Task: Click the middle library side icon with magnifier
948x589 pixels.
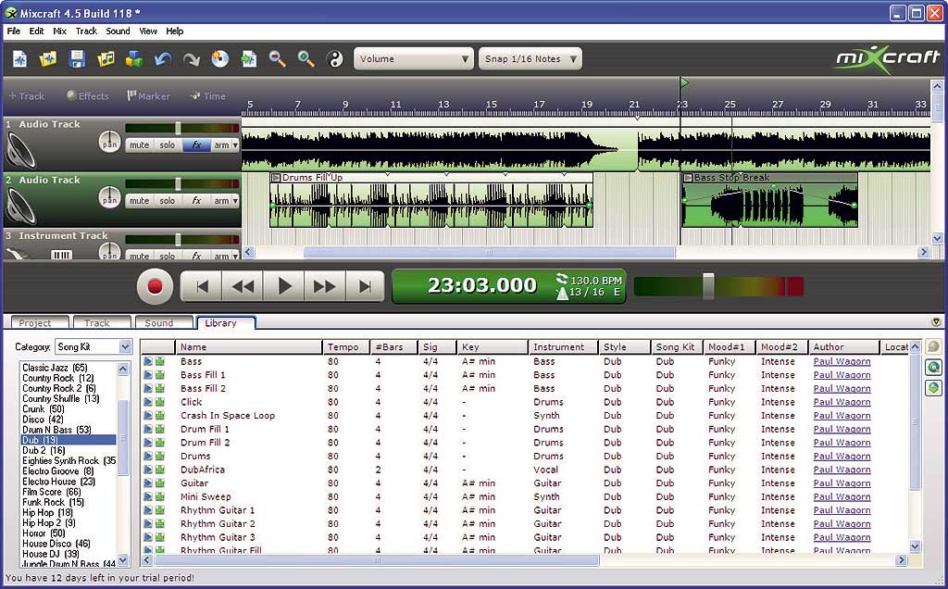Action: click(933, 367)
